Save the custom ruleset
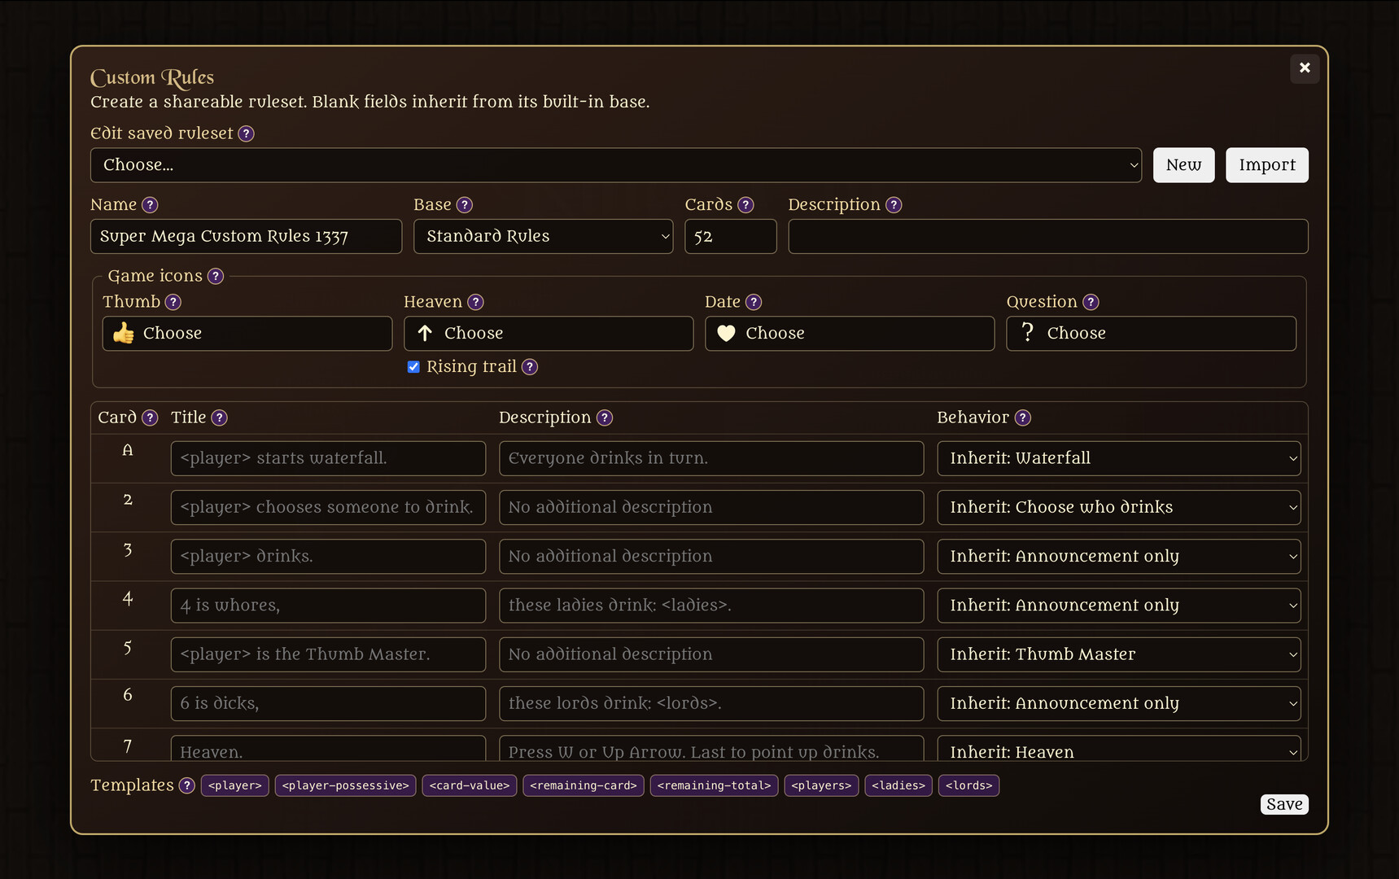The width and height of the screenshot is (1399, 879). (1284, 804)
